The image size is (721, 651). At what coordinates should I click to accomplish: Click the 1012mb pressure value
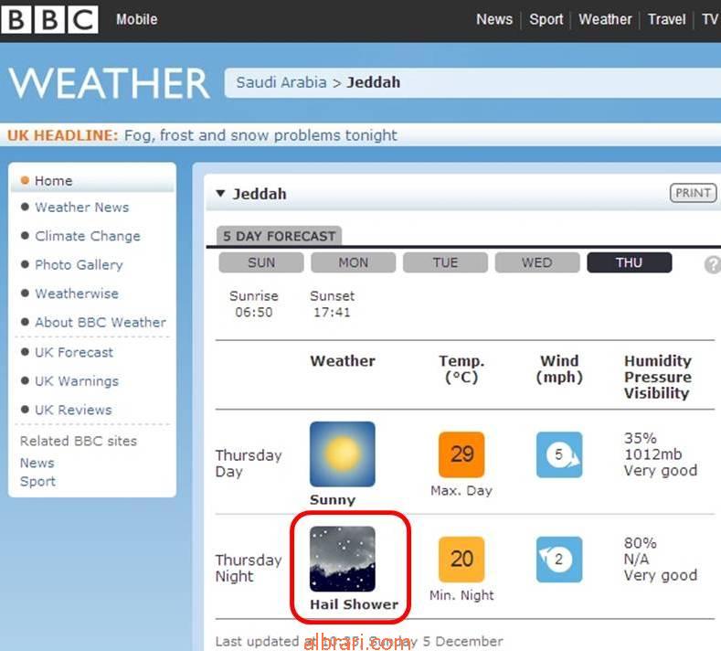point(652,454)
